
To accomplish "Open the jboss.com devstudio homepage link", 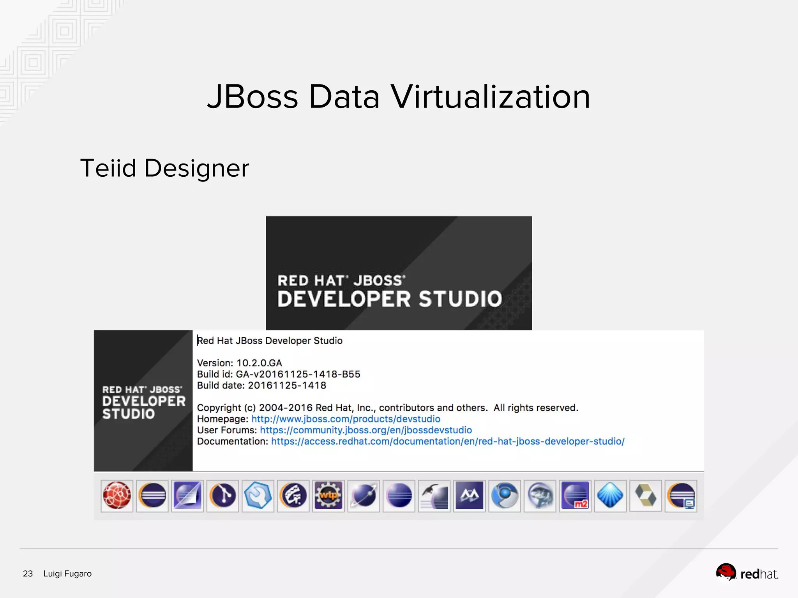I will (346, 419).
